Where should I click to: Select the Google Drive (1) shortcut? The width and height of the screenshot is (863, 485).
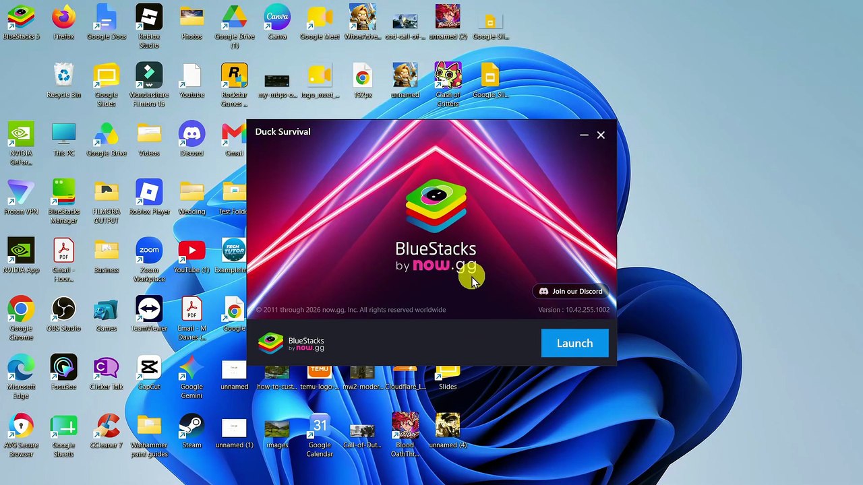235,27
